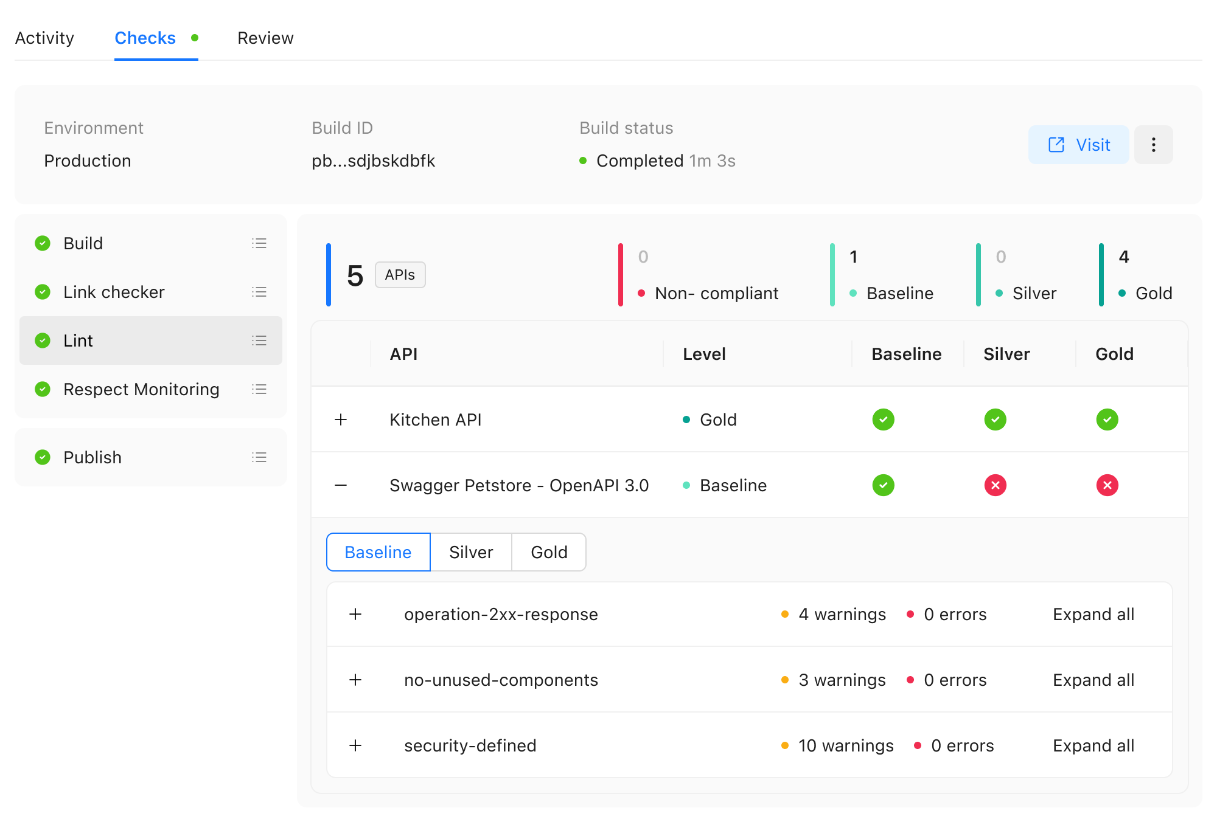Select the Silver compliance tab
Viewport: 1217px width, 822px height.
click(471, 552)
